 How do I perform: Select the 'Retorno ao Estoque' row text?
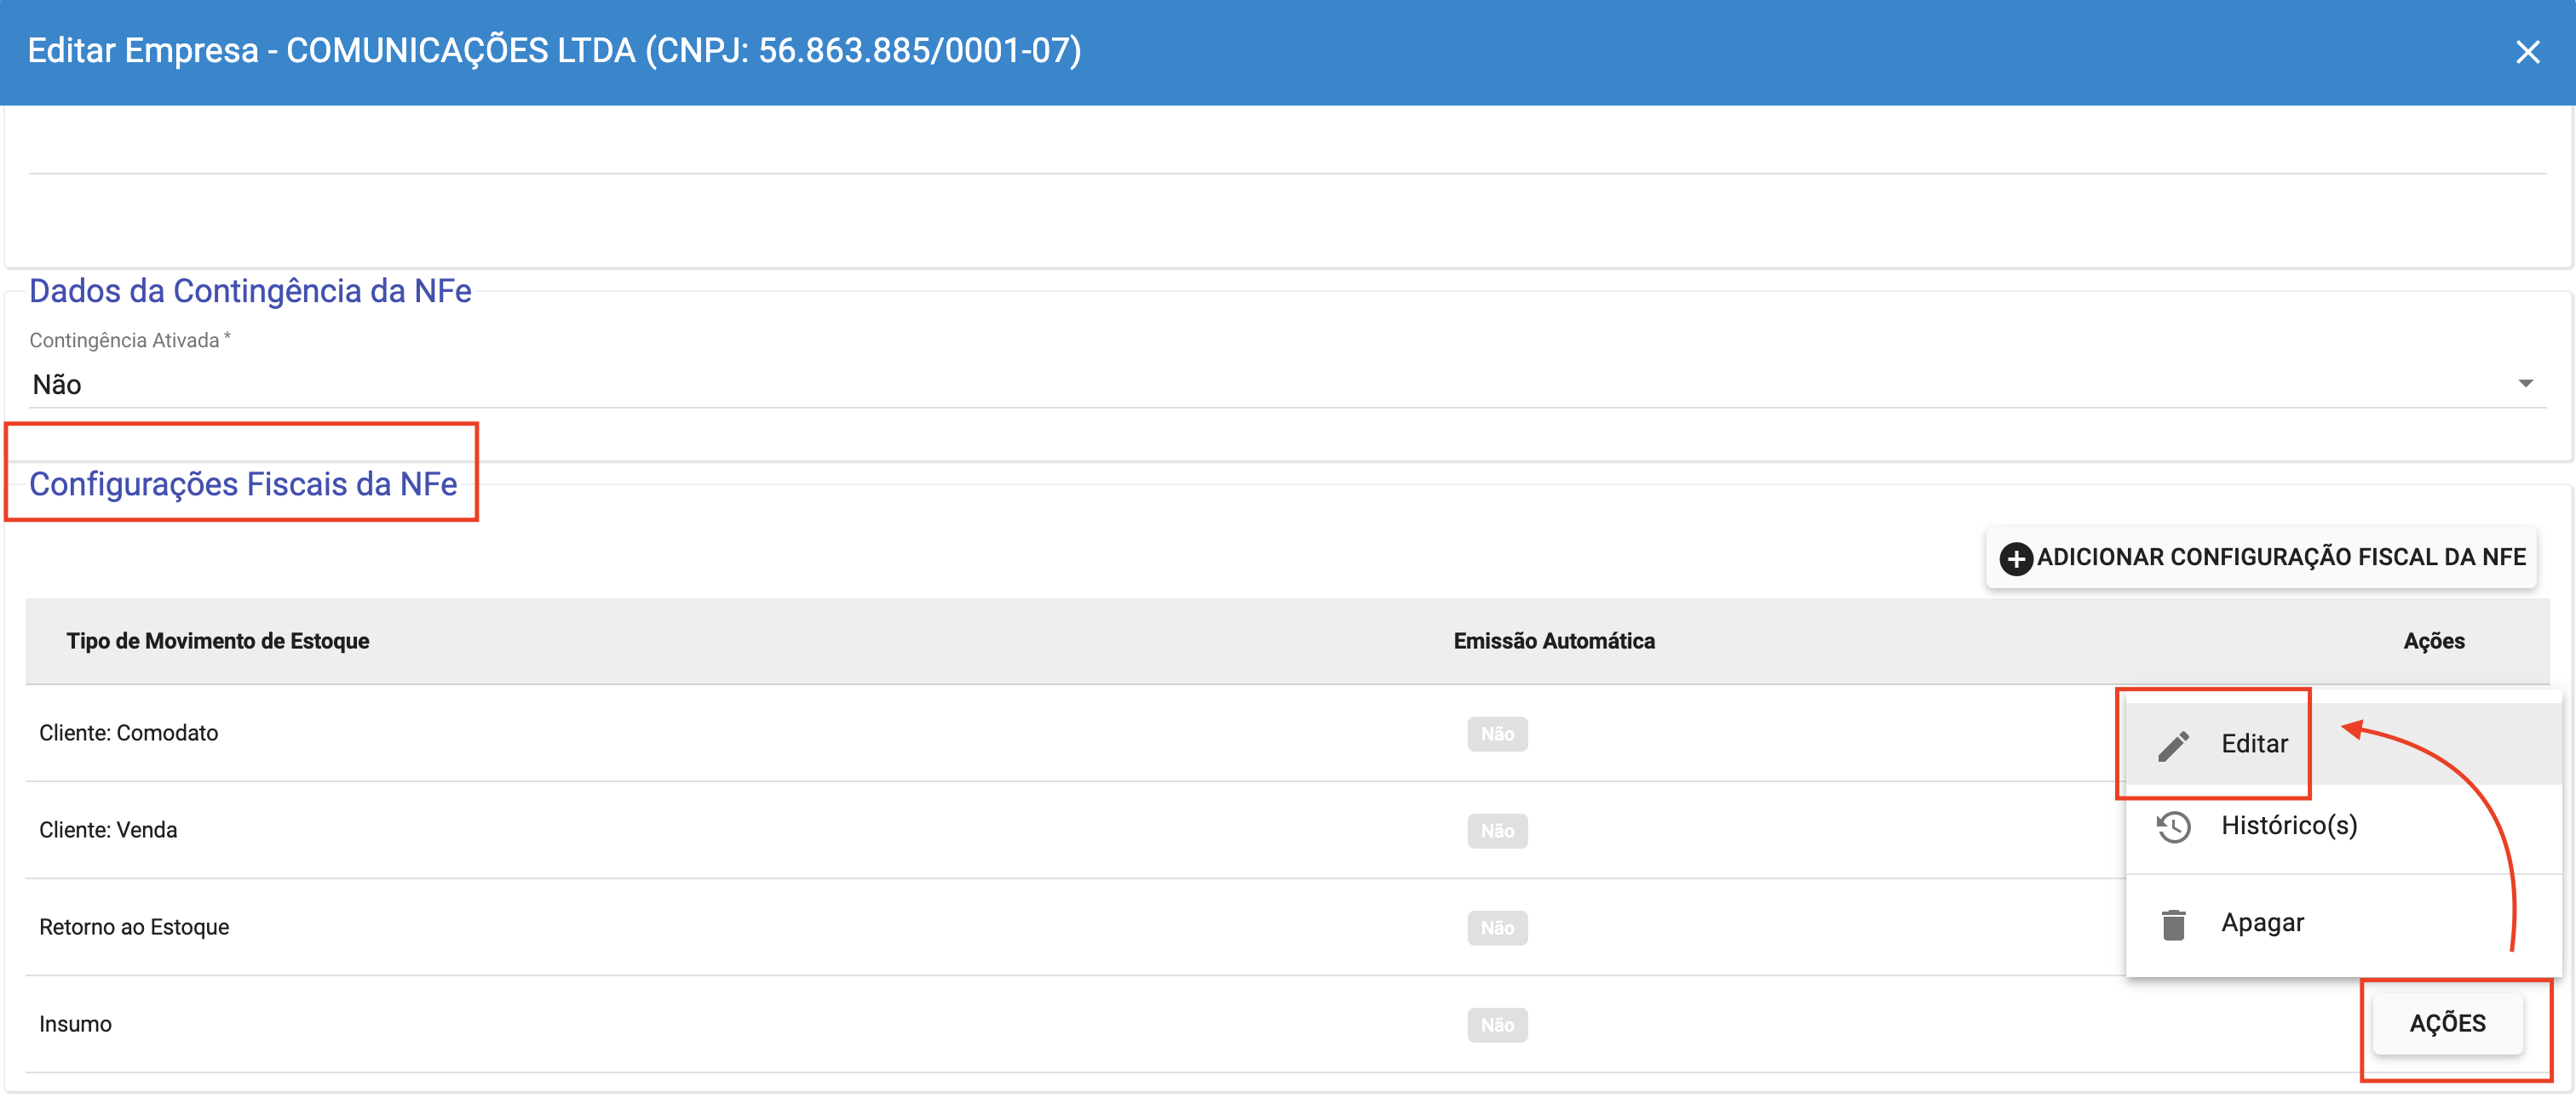[134, 927]
